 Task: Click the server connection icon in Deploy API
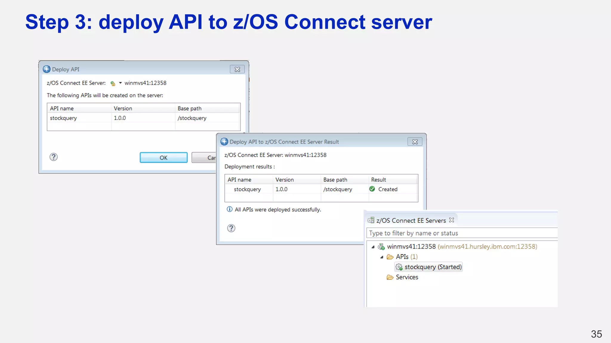click(x=113, y=83)
